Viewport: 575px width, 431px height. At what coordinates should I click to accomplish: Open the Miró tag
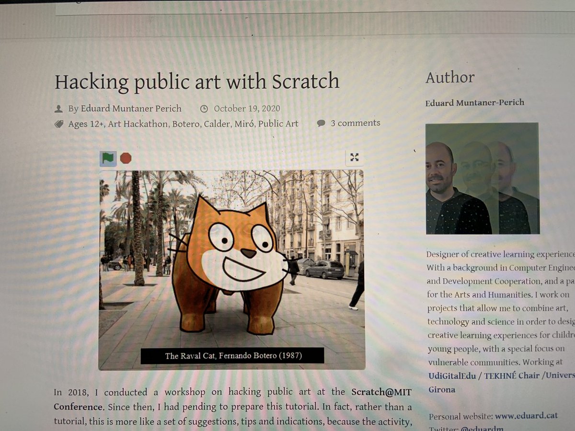click(244, 124)
